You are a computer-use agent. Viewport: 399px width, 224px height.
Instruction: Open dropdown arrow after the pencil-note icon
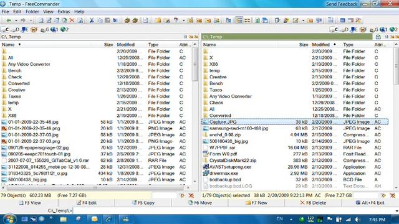click(303, 21)
